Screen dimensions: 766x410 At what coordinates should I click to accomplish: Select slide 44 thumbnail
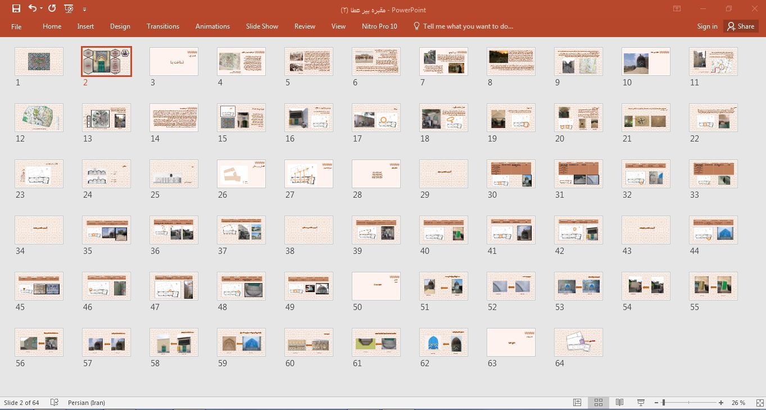(713, 230)
